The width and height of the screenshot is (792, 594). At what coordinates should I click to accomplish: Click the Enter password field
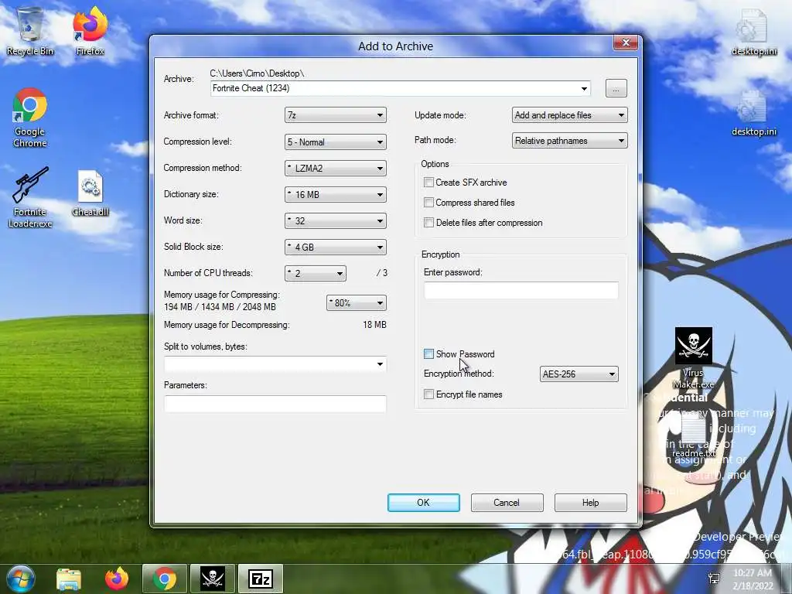(521, 291)
